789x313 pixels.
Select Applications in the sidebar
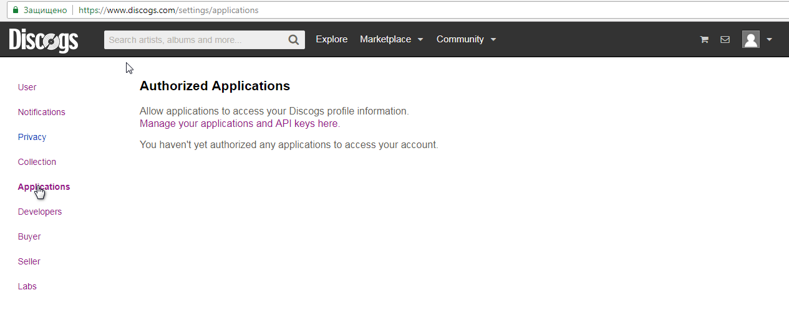click(44, 187)
